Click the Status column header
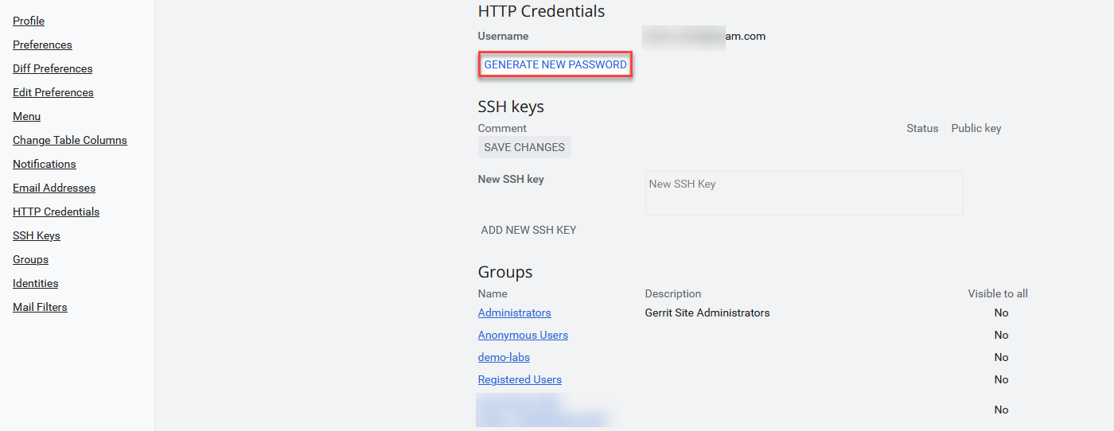The width and height of the screenshot is (1114, 431). [922, 128]
